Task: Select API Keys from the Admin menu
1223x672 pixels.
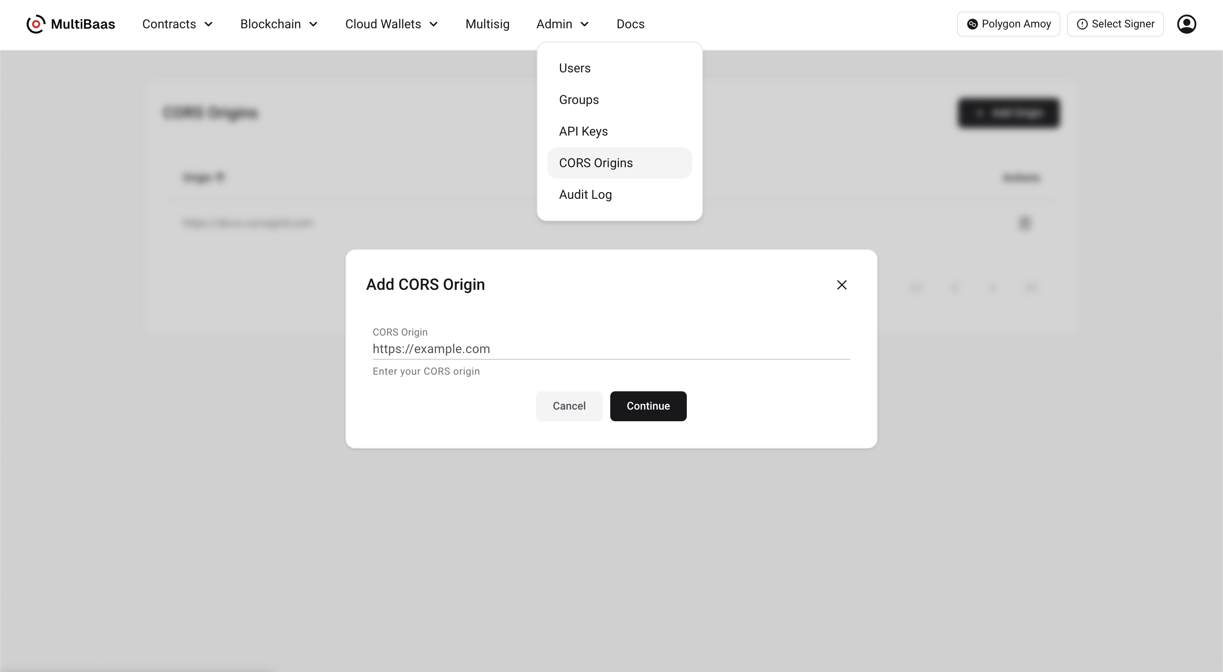Action: [583, 131]
